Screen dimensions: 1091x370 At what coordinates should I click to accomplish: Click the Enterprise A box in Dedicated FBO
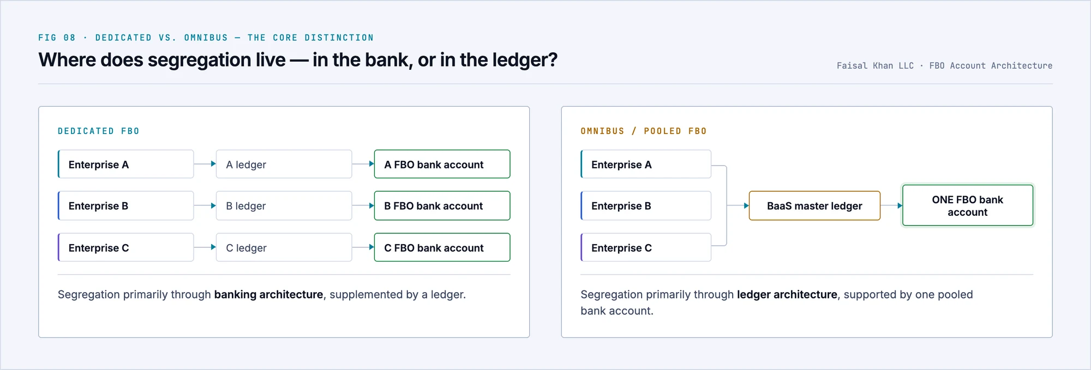tap(126, 164)
